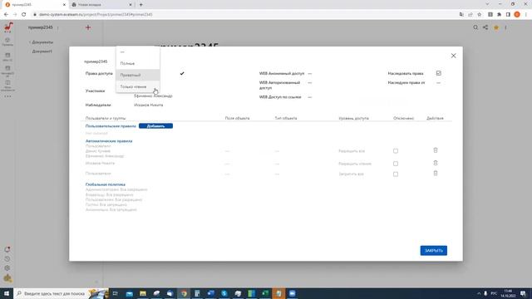Click the blue 'Добавить' button
Screen dimensions: 532x299
(155, 126)
